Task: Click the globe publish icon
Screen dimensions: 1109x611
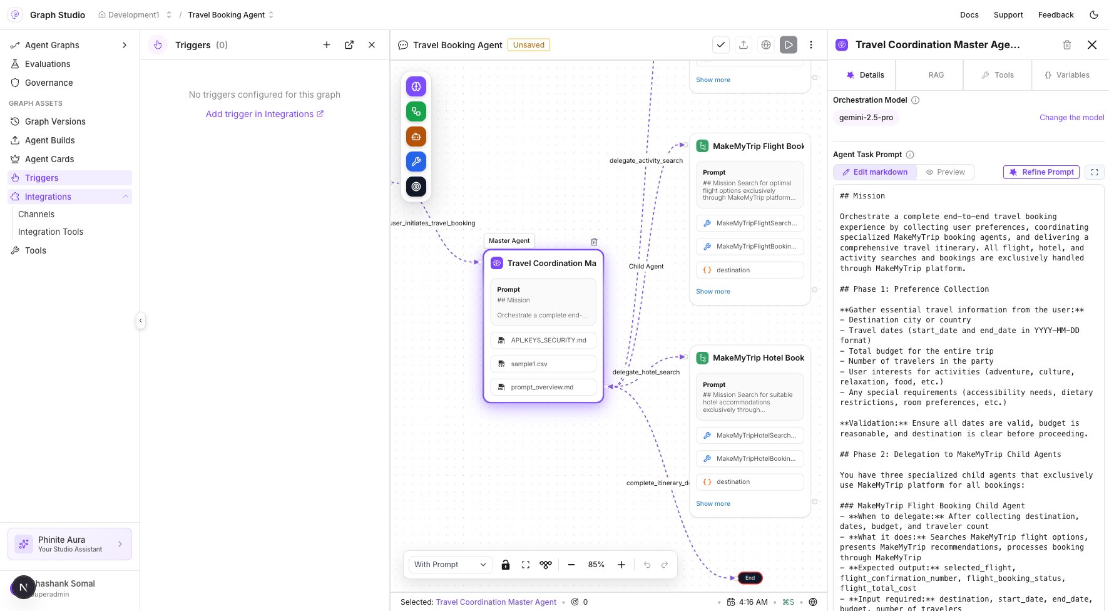Action: click(766, 45)
